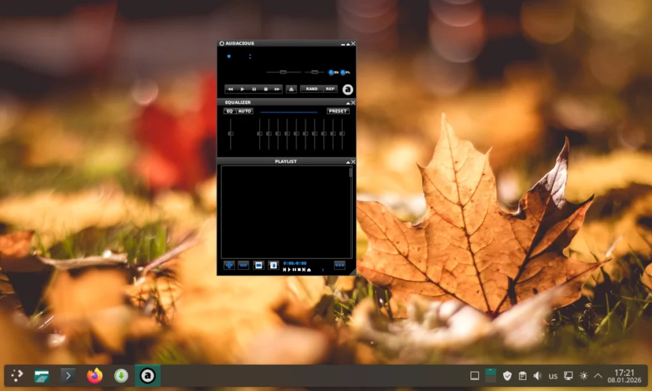Image resolution: width=652 pixels, height=391 pixels.
Task: Open the system volume tray icon
Action: pyautogui.click(x=537, y=376)
